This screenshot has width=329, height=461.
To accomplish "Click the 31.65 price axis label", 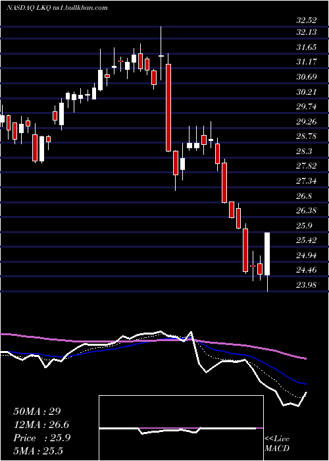I will (x=307, y=47).
